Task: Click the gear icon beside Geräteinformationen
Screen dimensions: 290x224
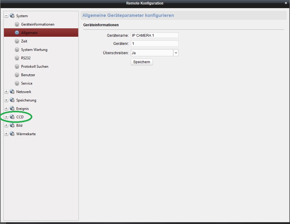Action: [17, 24]
